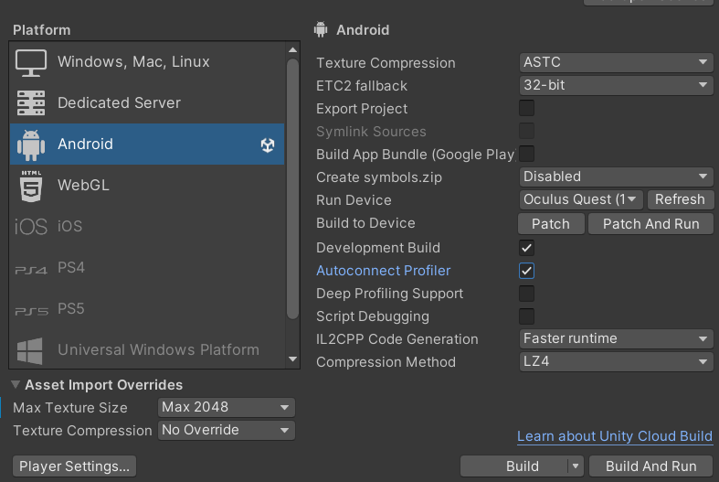Viewport: 719px width, 482px height.
Task: Click the Android robot icon in platform list
Action: [31, 145]
